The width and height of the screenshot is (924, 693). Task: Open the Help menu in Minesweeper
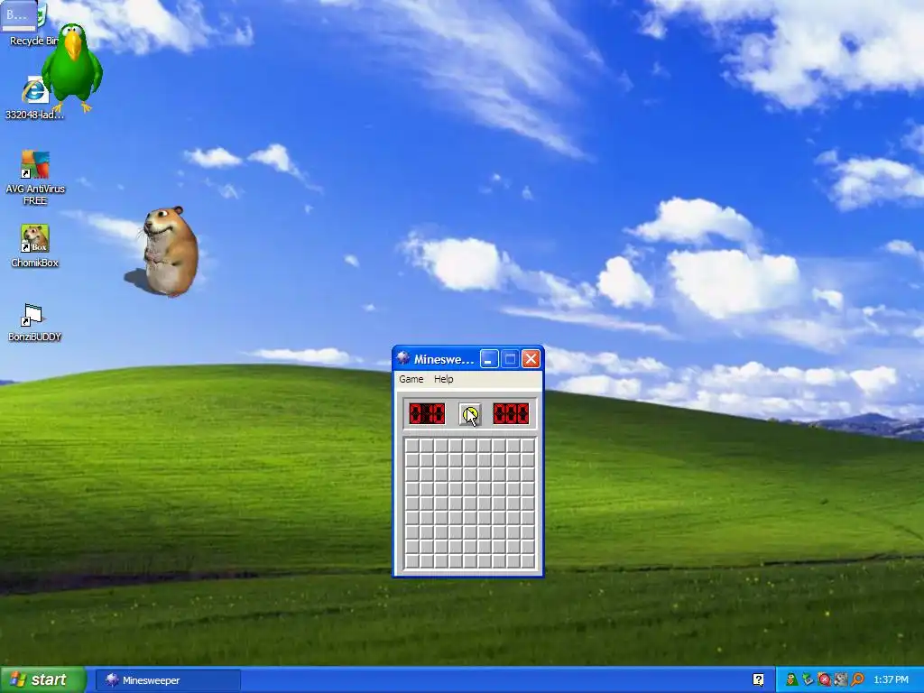(443, 379)
